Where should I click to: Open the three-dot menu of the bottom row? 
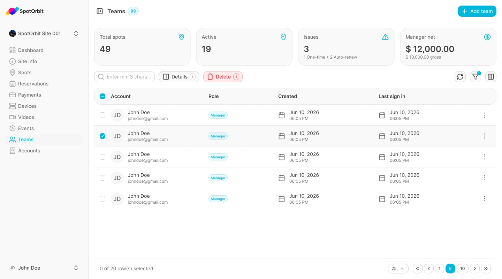(485, 199)
